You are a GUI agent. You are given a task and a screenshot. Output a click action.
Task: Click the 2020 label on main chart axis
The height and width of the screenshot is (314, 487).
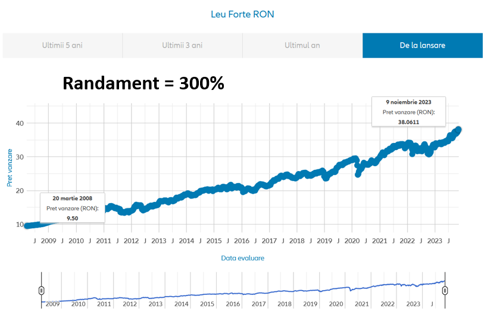tap(352, 241)
